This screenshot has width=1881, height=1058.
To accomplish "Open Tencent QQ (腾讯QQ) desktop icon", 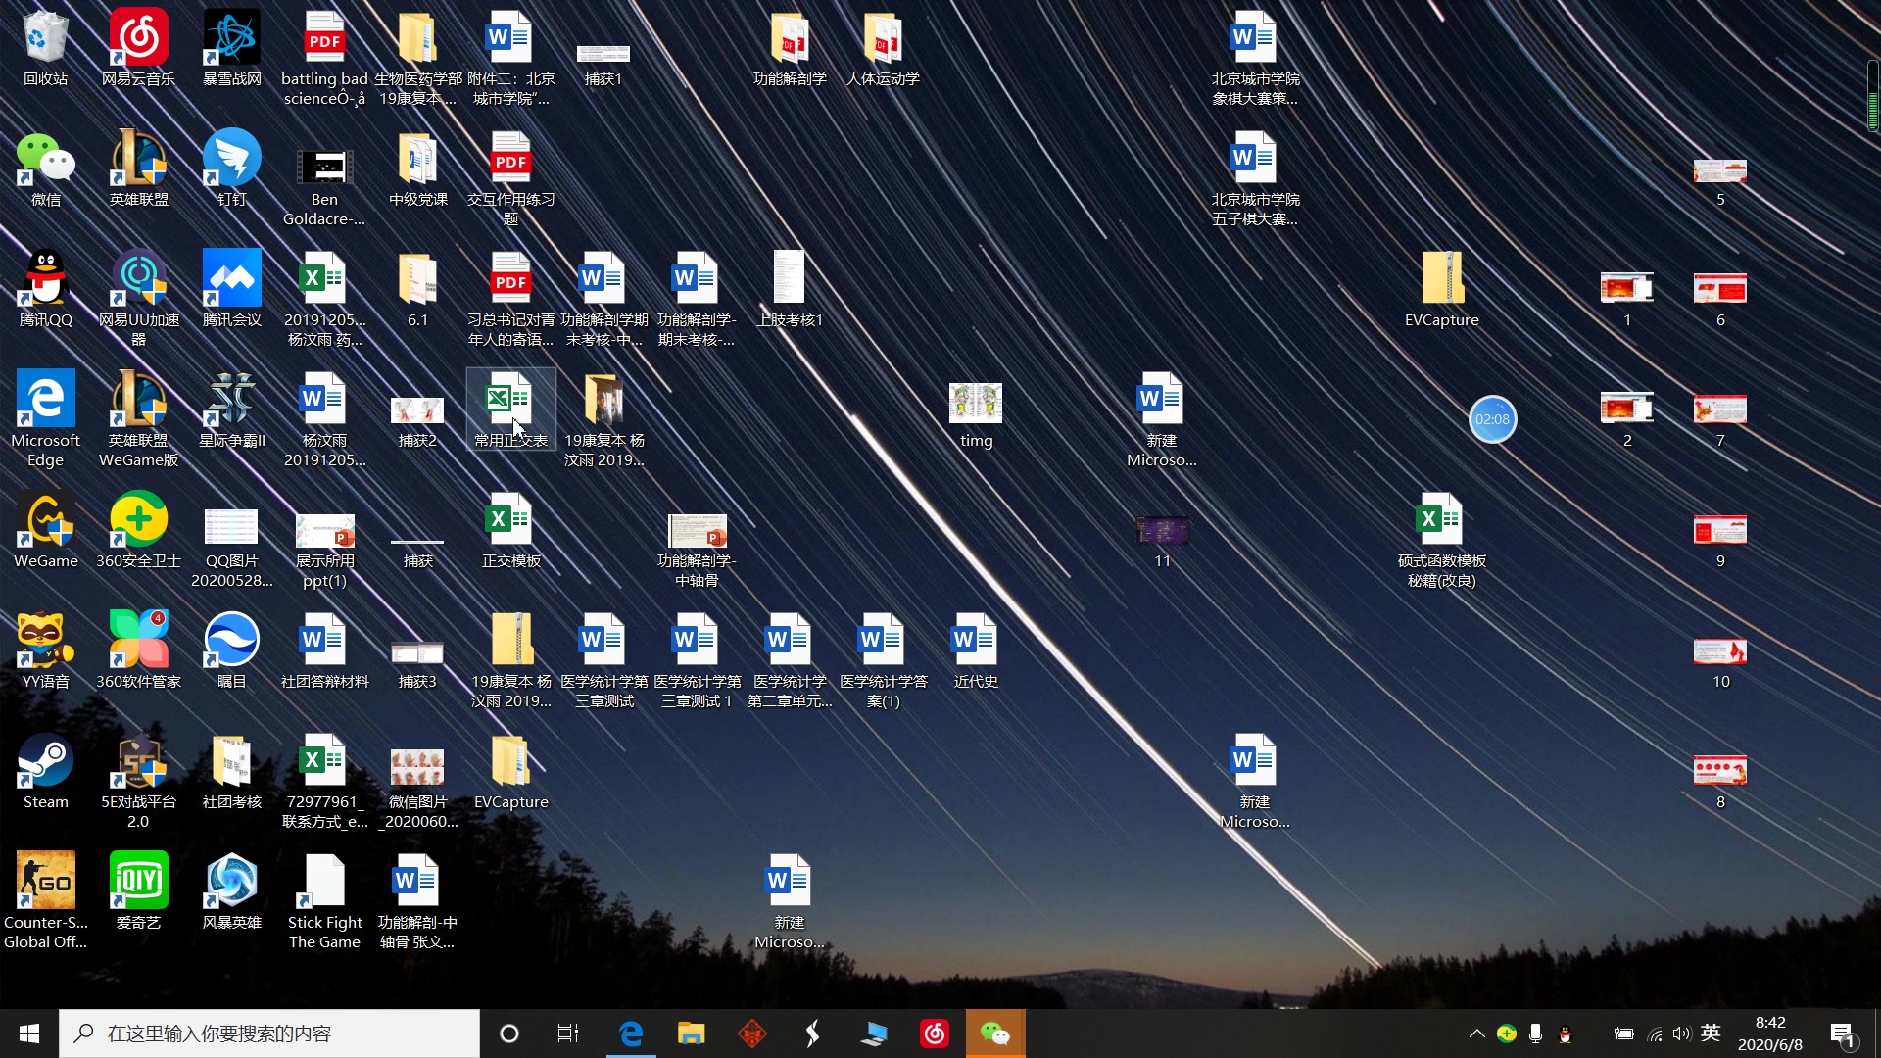I will 45,290.
